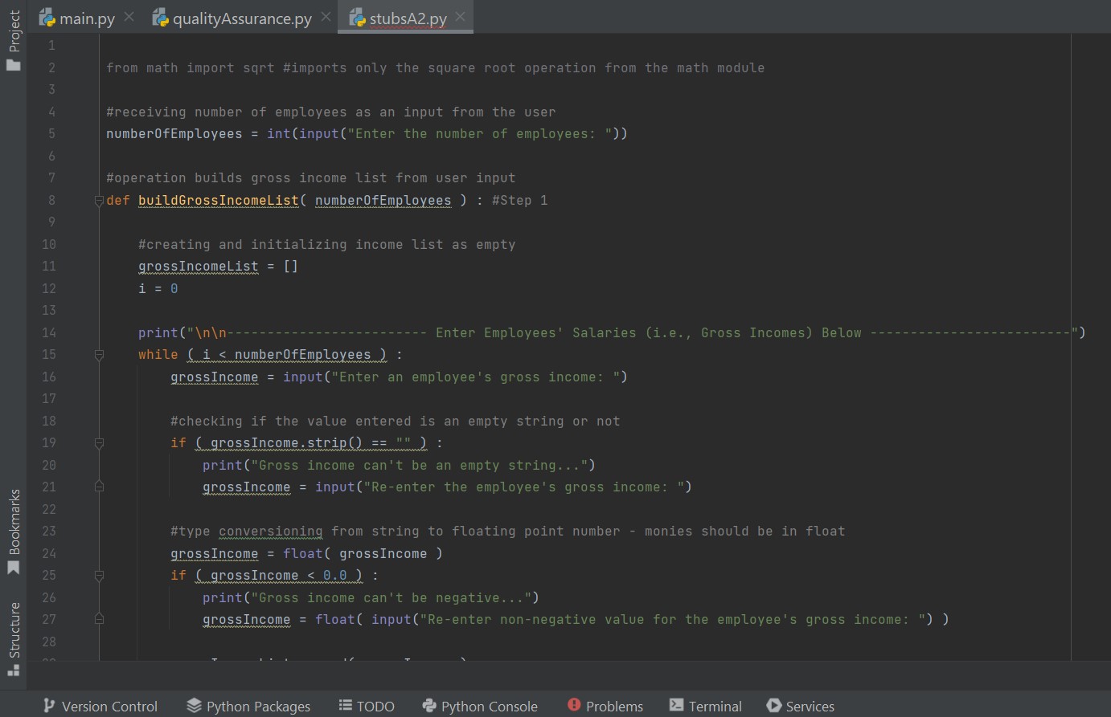Screen dimensions: 1111x717
Task: Click the "Enter Employees' Salaries" print string
Action: tap(632, 333)
